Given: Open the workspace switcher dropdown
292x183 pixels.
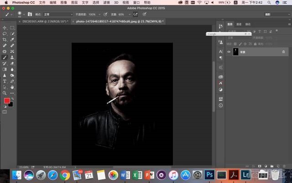Looking at the screenshot, I should [x=277, y=14].
